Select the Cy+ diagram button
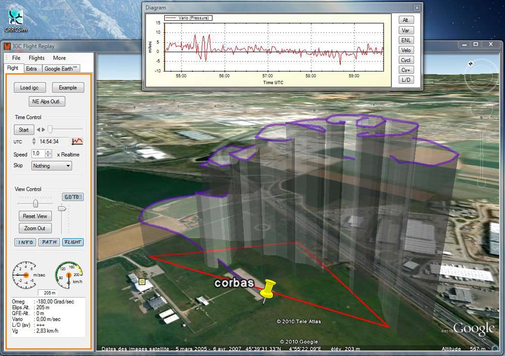 click(x=406, y=70)
